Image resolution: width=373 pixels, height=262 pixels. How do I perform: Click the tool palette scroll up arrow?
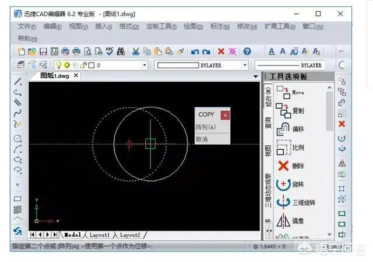pyautogui.click(x=329, y=88)
